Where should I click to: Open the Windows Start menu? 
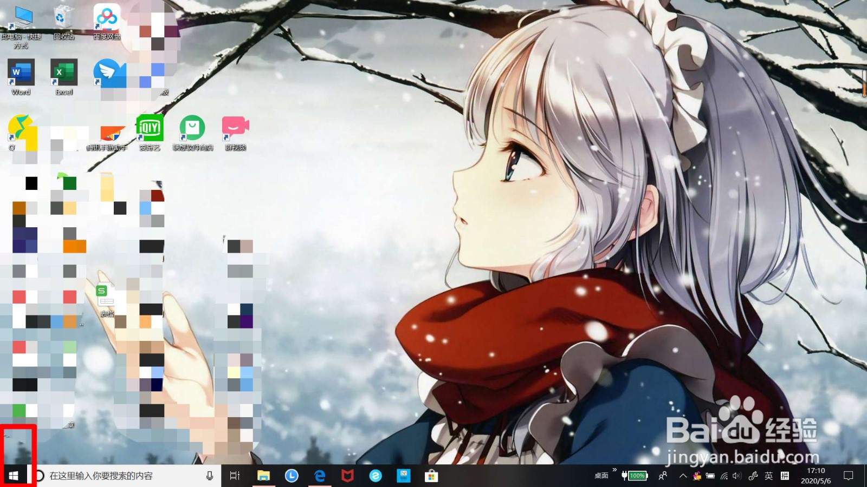click(x=14, y=476)
